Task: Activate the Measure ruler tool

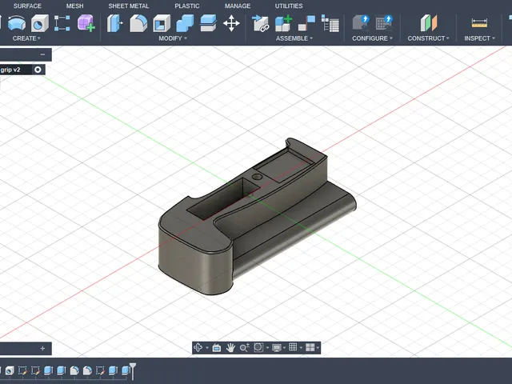Action: 479,23
